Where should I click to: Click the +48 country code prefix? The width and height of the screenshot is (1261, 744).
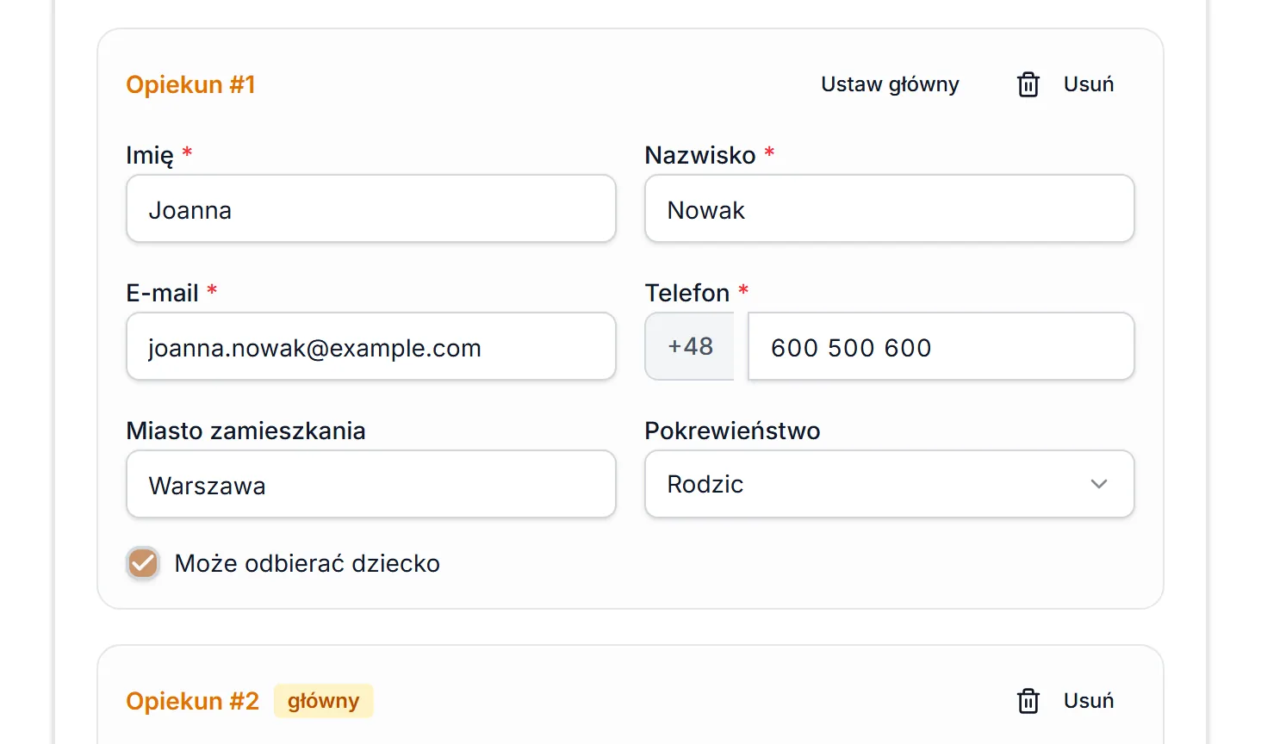(690, 346)
